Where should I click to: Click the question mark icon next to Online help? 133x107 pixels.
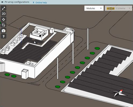(x=33, y=3)
